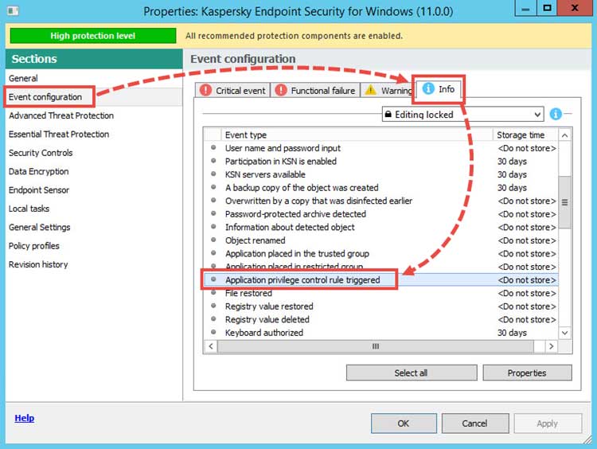Open the Editing locked dropdown
Viewport: 597px width, 449px height.
point(462,115)
